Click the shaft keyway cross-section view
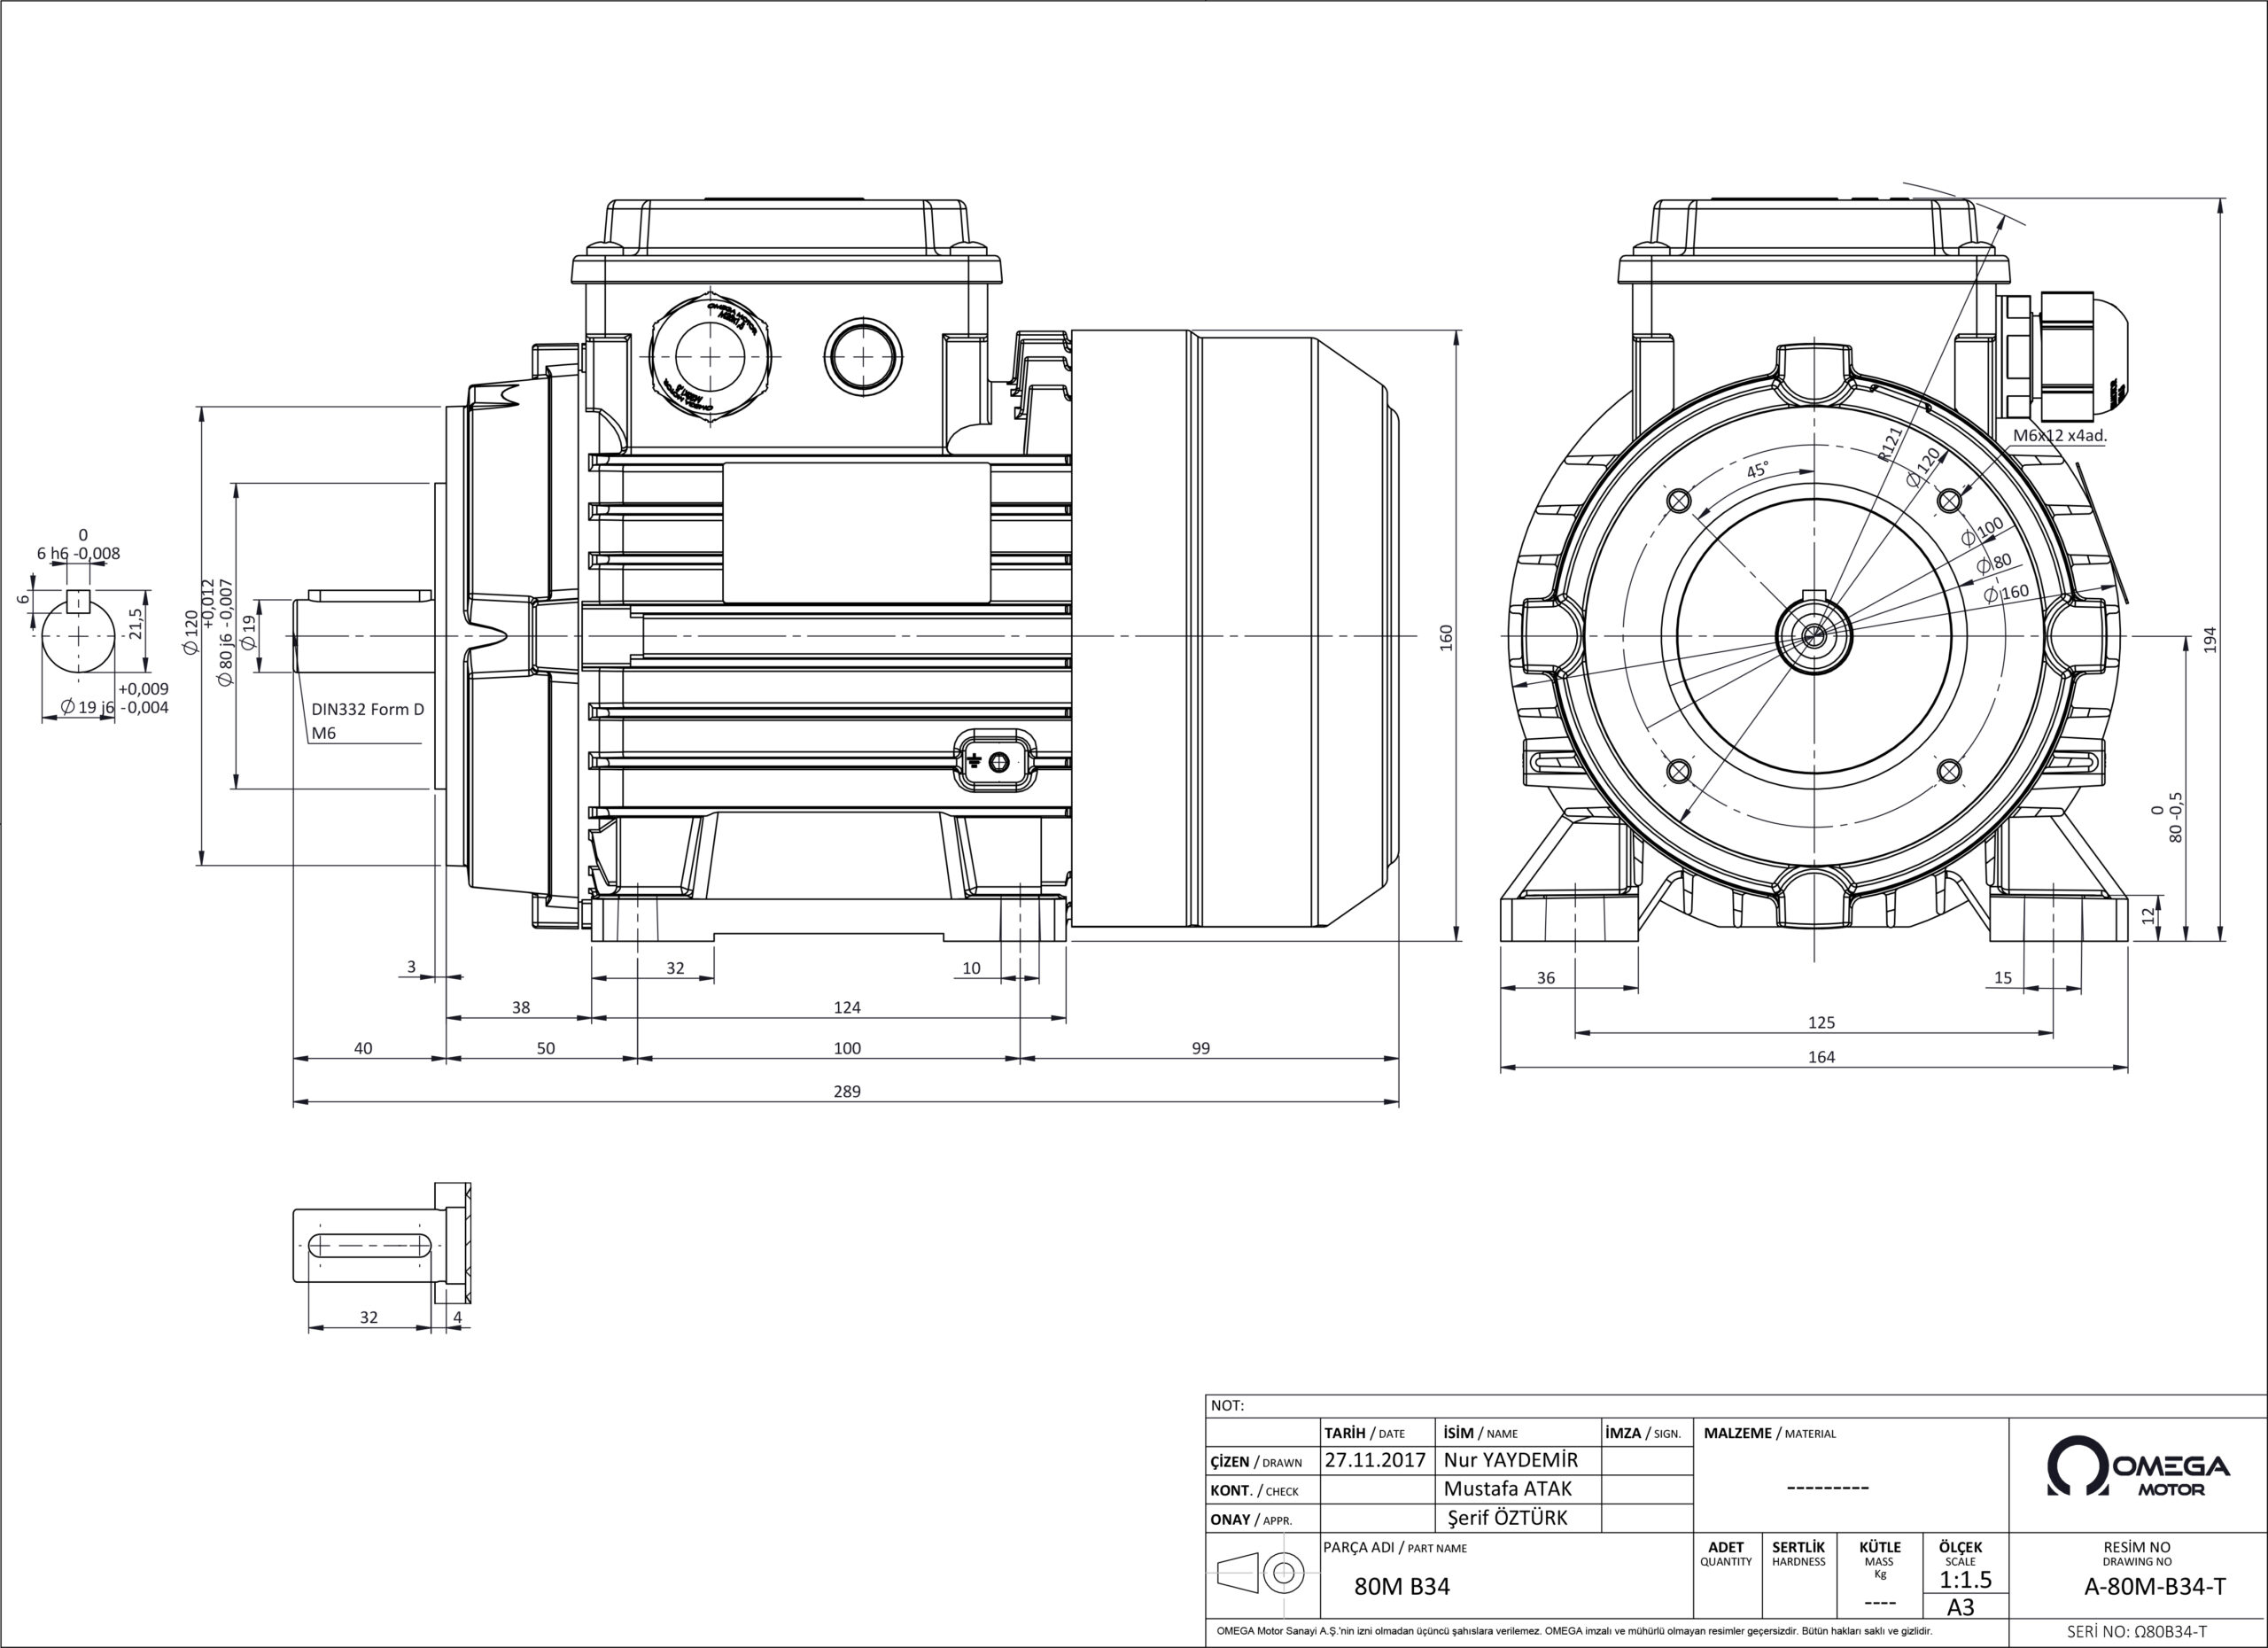 (78, 634)
